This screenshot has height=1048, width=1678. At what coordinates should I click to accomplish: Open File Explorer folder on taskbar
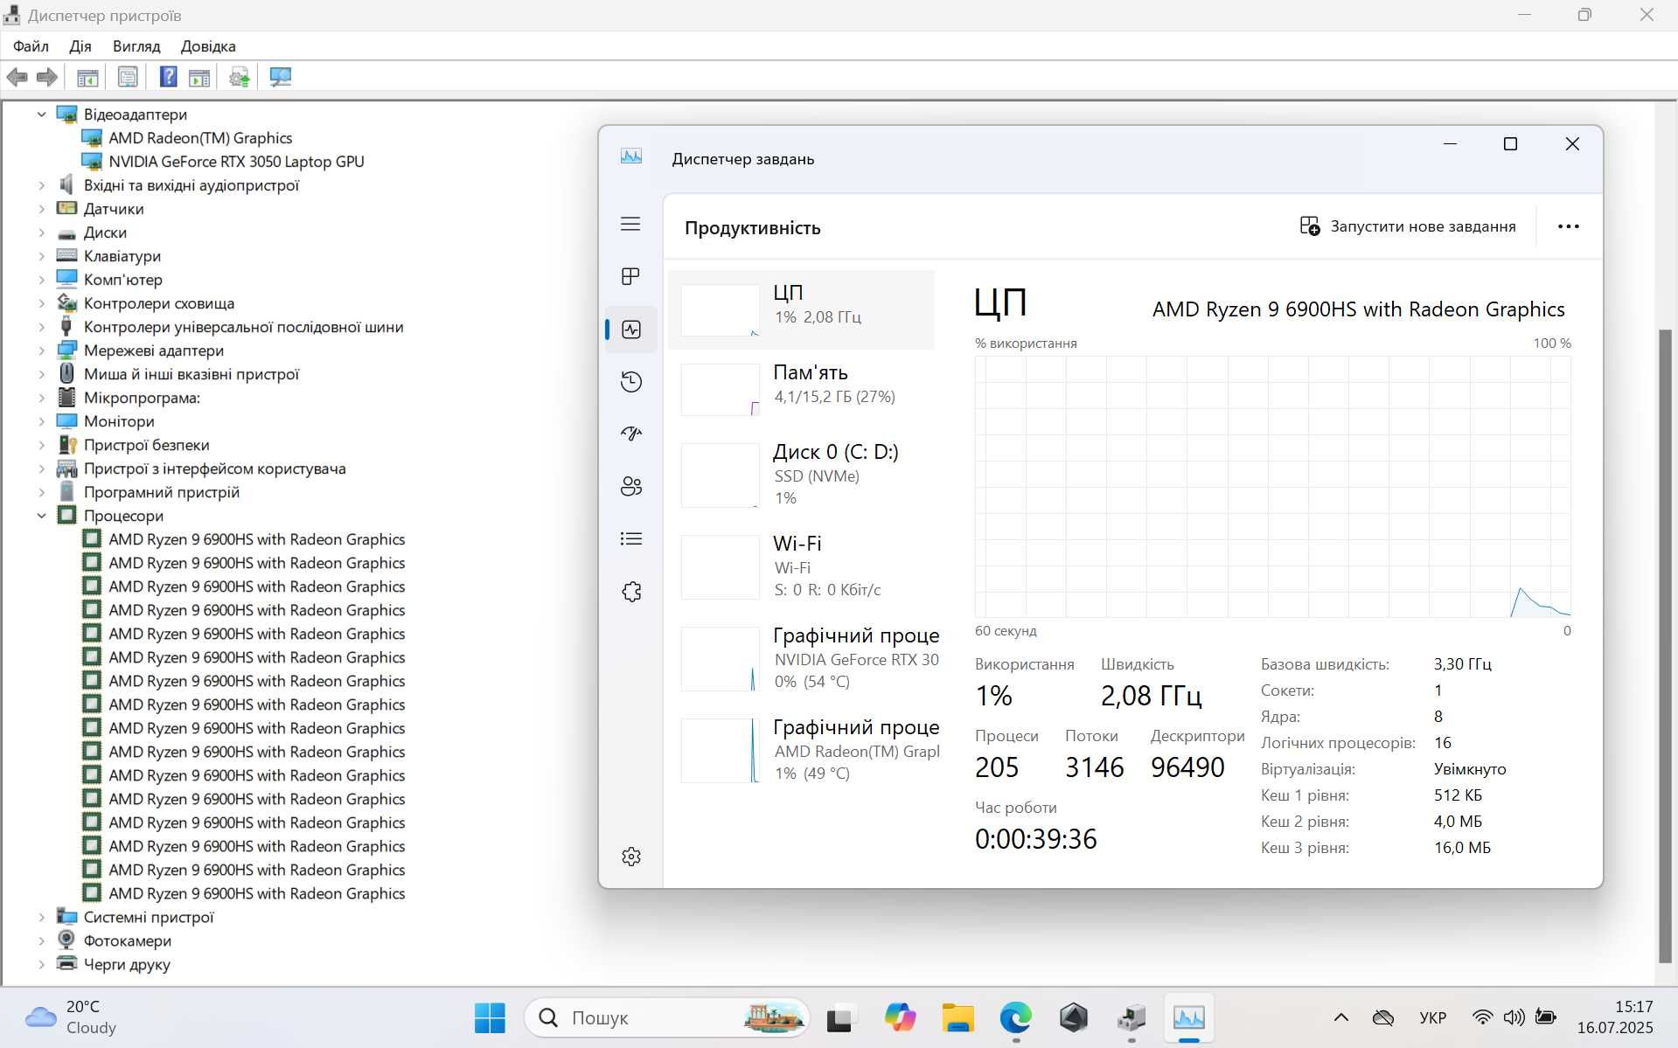[x=958, y=1017]
